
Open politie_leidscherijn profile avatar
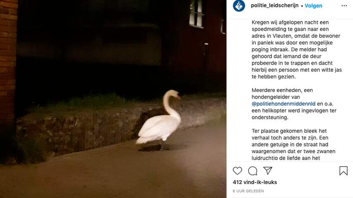click(239, 5)
